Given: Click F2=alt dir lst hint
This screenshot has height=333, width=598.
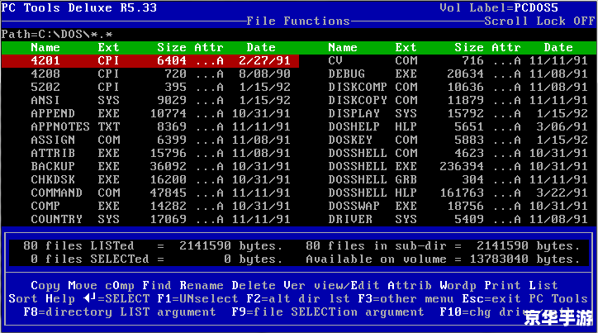Looking at the screenshot, I should pyautogui.click(x=299, y=298).
